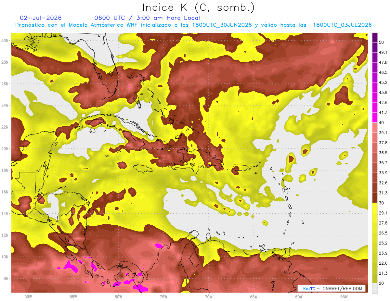Click the "24N" latitude axis label
390x301 pixels.
5,106
